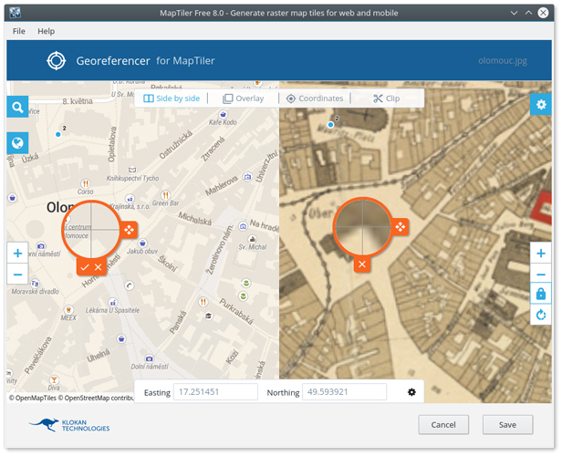Viewport: 562px width, 456px height.
Task: Delete the right control point with the X
Action: pyautogui.click(x=362, y=264)
